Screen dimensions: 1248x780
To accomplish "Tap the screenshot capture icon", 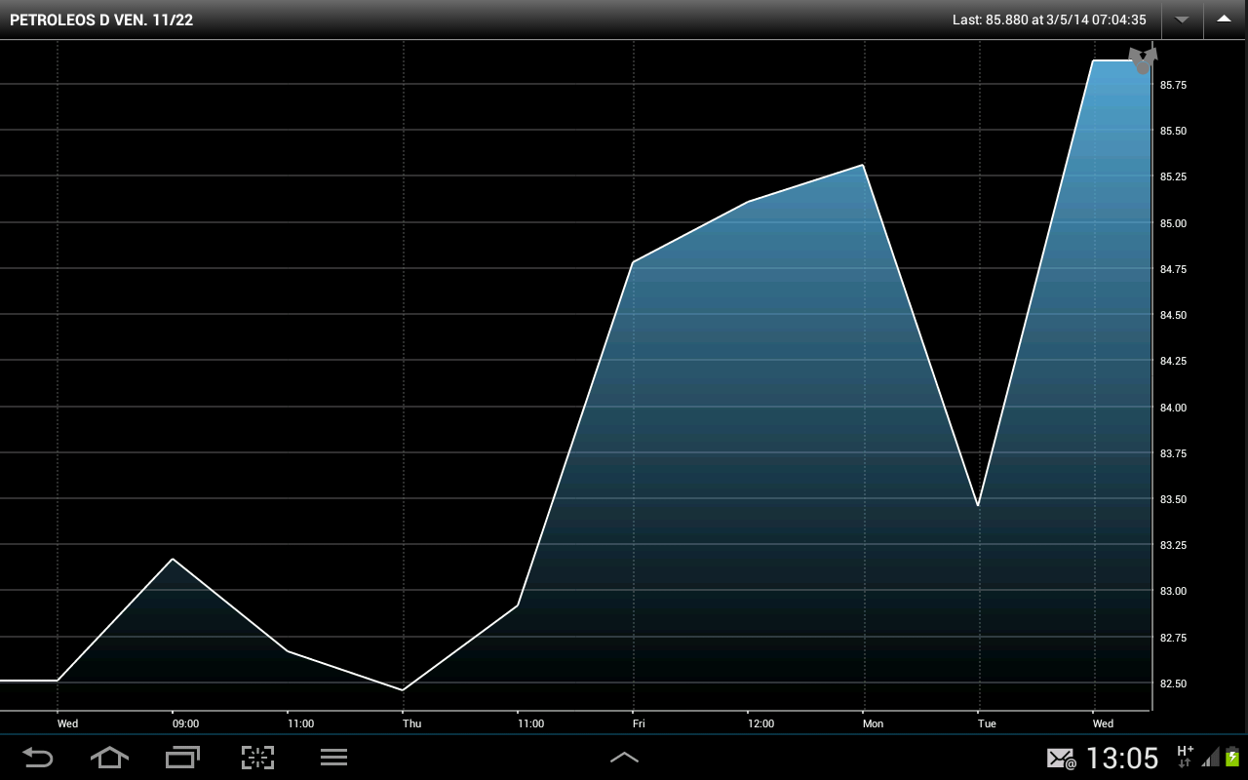I will [257, 758].
